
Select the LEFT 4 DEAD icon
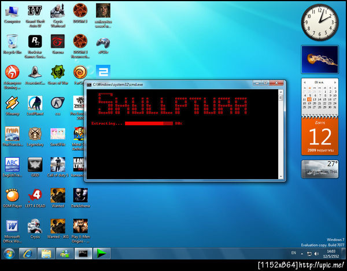(35, 198)
